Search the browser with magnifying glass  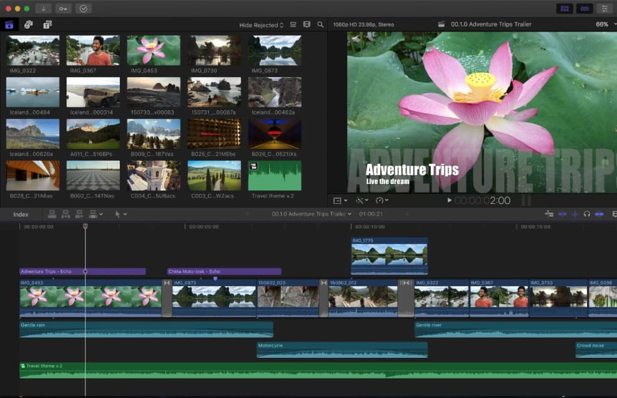click(320, 24)
